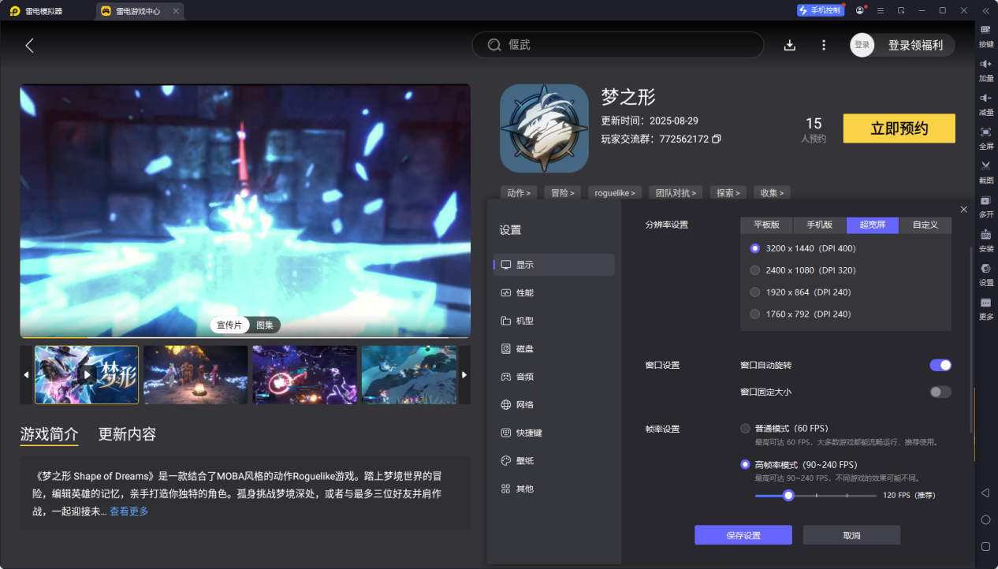Expand description via 查看更多
The width and height of the screenshot is (998, 569).
coord(128,511)
